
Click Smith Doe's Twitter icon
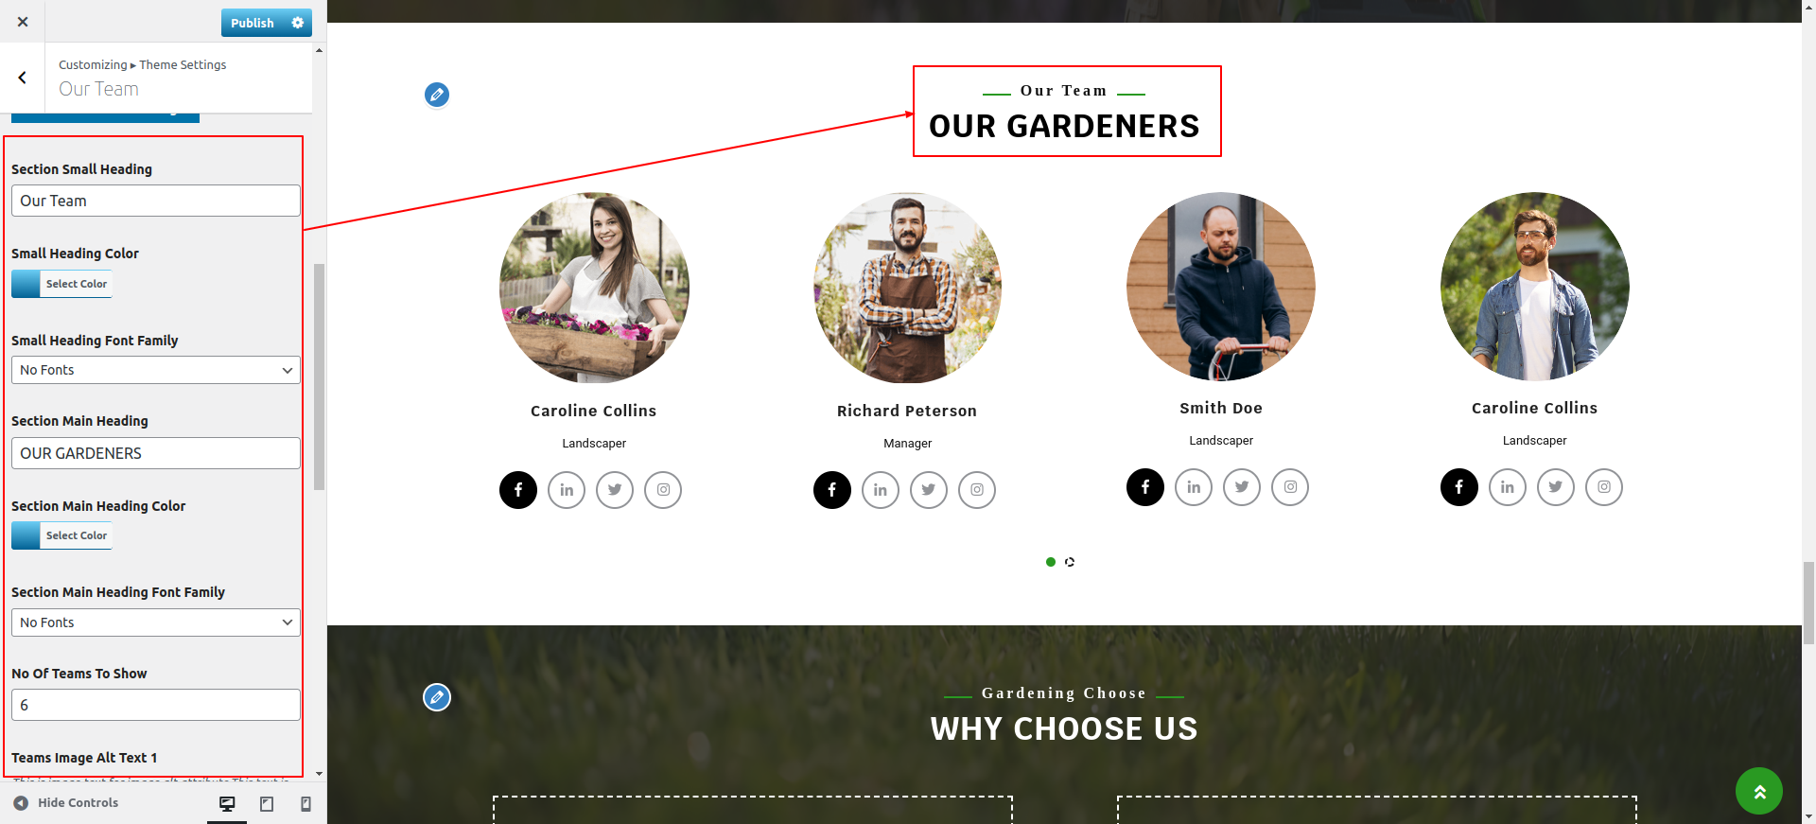(1242, 487)
